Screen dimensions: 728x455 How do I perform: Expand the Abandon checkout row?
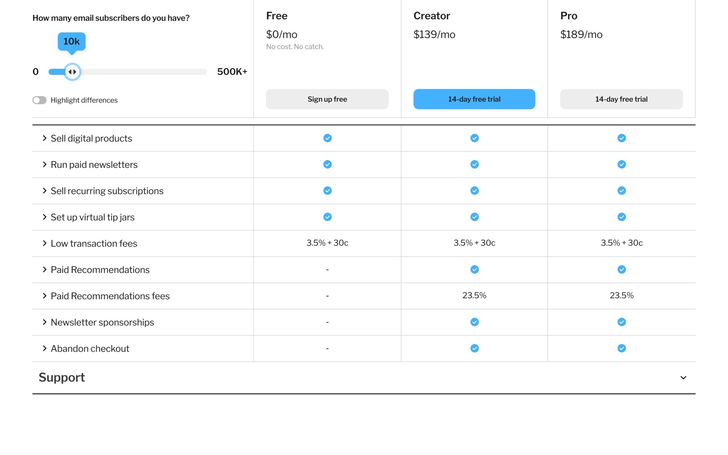(x=45, y=349)
